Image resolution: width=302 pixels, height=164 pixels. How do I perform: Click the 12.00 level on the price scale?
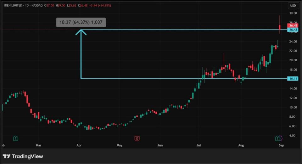point(293,98)
